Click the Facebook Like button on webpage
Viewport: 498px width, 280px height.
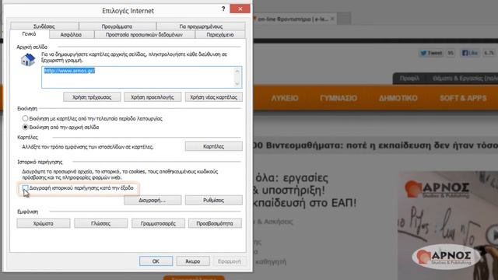[470, 53]
